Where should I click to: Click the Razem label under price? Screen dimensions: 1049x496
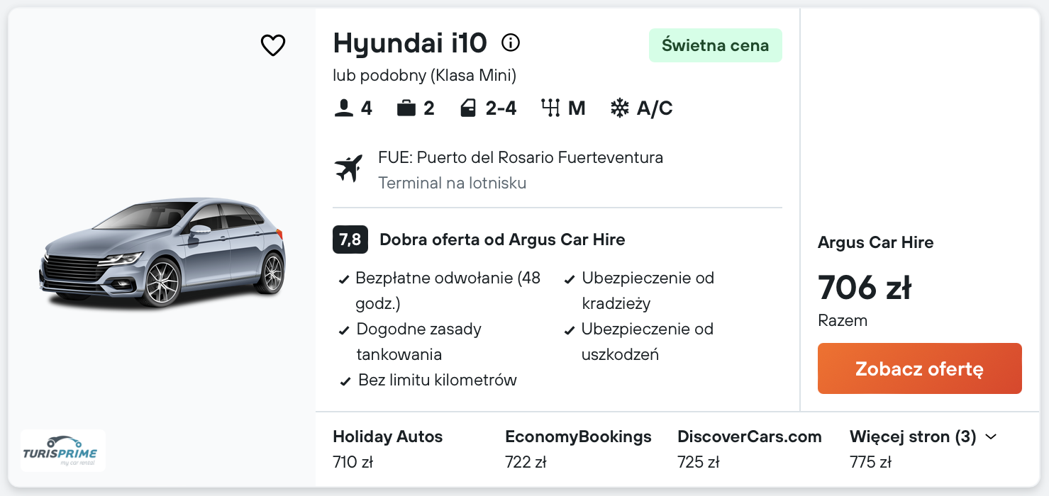[x=843, y=320]
